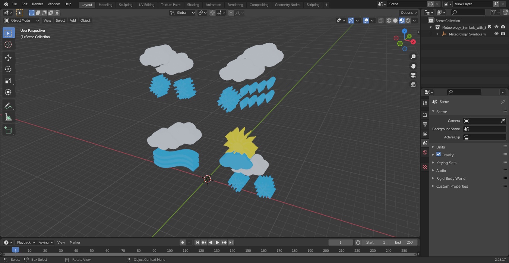
Task: Open the viewport Add menu
Action: tap(73, 21)
